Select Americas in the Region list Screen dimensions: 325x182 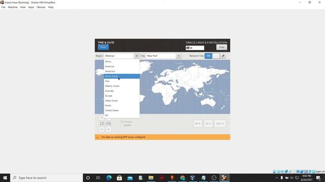click(x=122, y=66)
